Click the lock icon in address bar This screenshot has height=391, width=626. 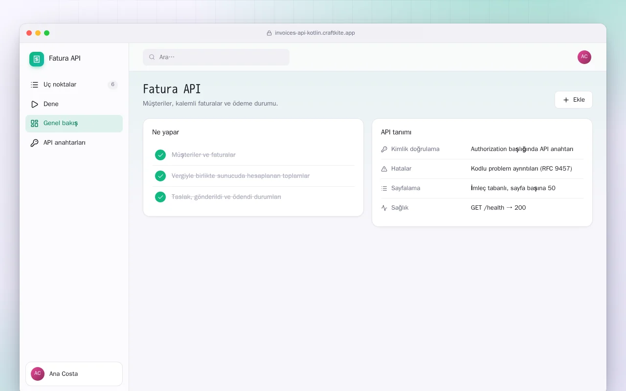269,33
